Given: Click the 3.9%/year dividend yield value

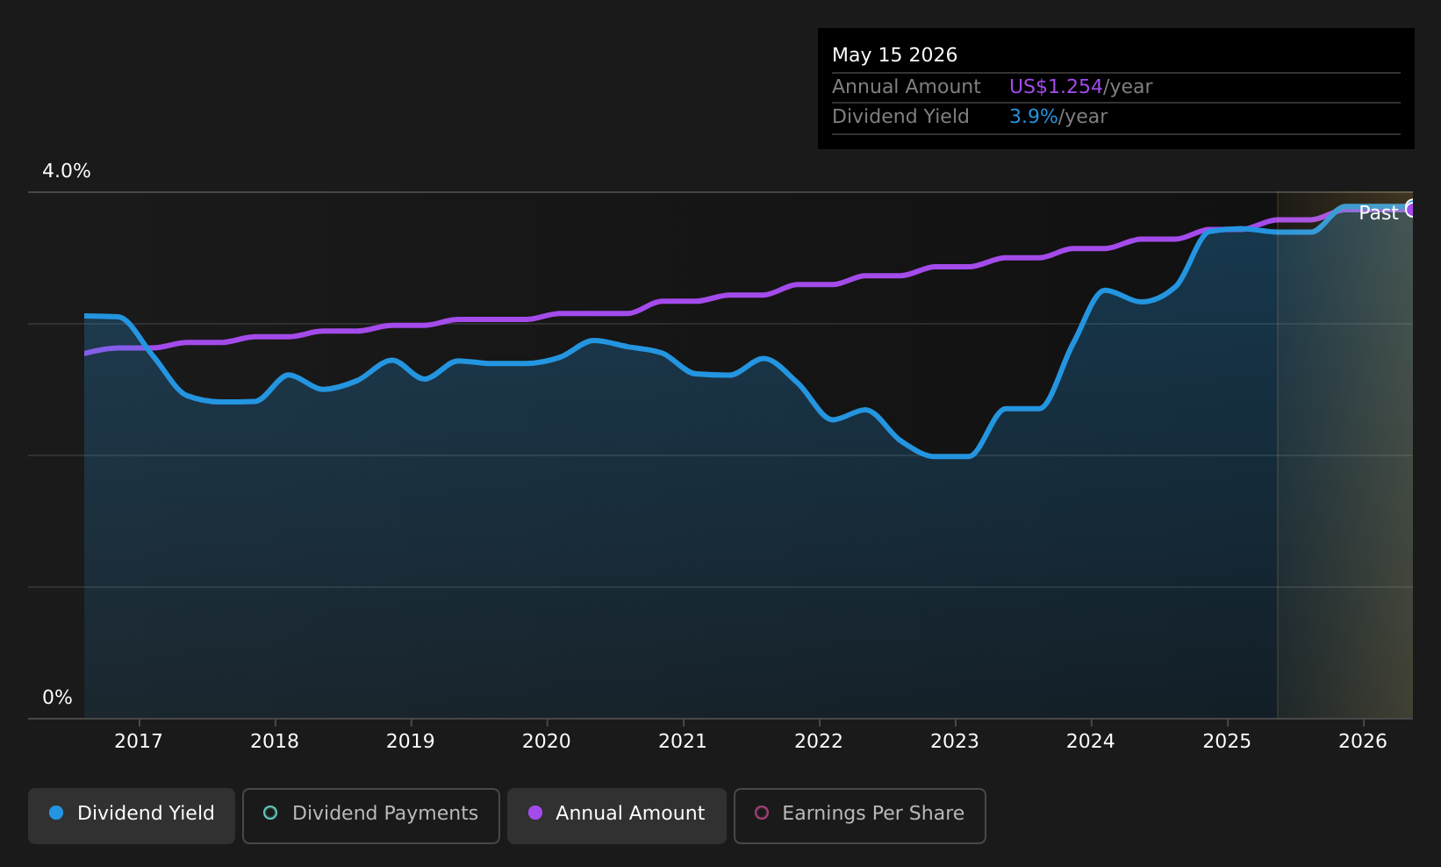Looking at the screenshot, I should click(x=1058, y=117).
